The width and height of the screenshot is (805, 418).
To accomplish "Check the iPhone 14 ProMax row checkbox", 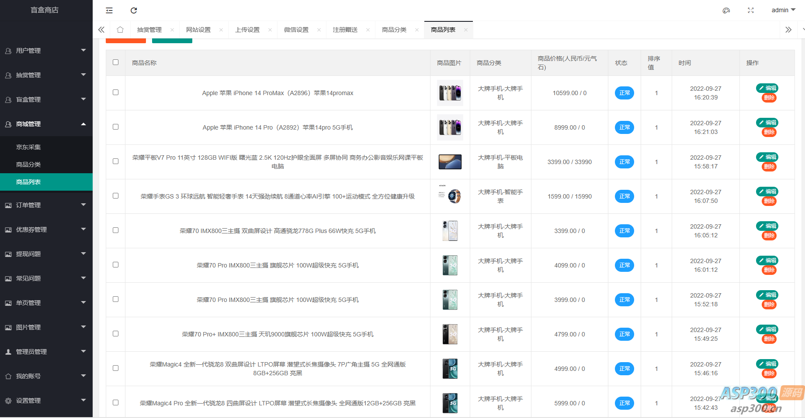I will (116, 93).
